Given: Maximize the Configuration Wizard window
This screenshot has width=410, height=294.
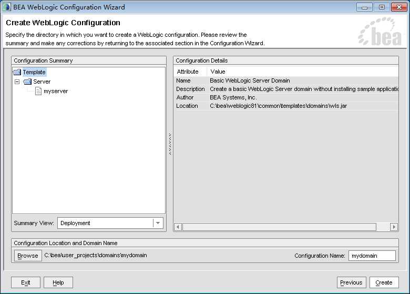Looking at the screenshot, I should (x=382, y=7).
